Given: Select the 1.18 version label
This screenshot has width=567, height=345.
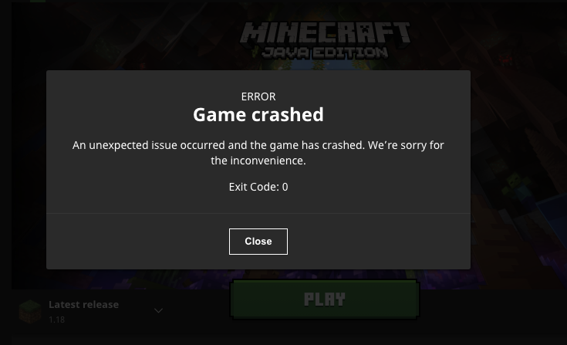Looking at the screenshot, I should pyautogui.click(x=57, y=320).
